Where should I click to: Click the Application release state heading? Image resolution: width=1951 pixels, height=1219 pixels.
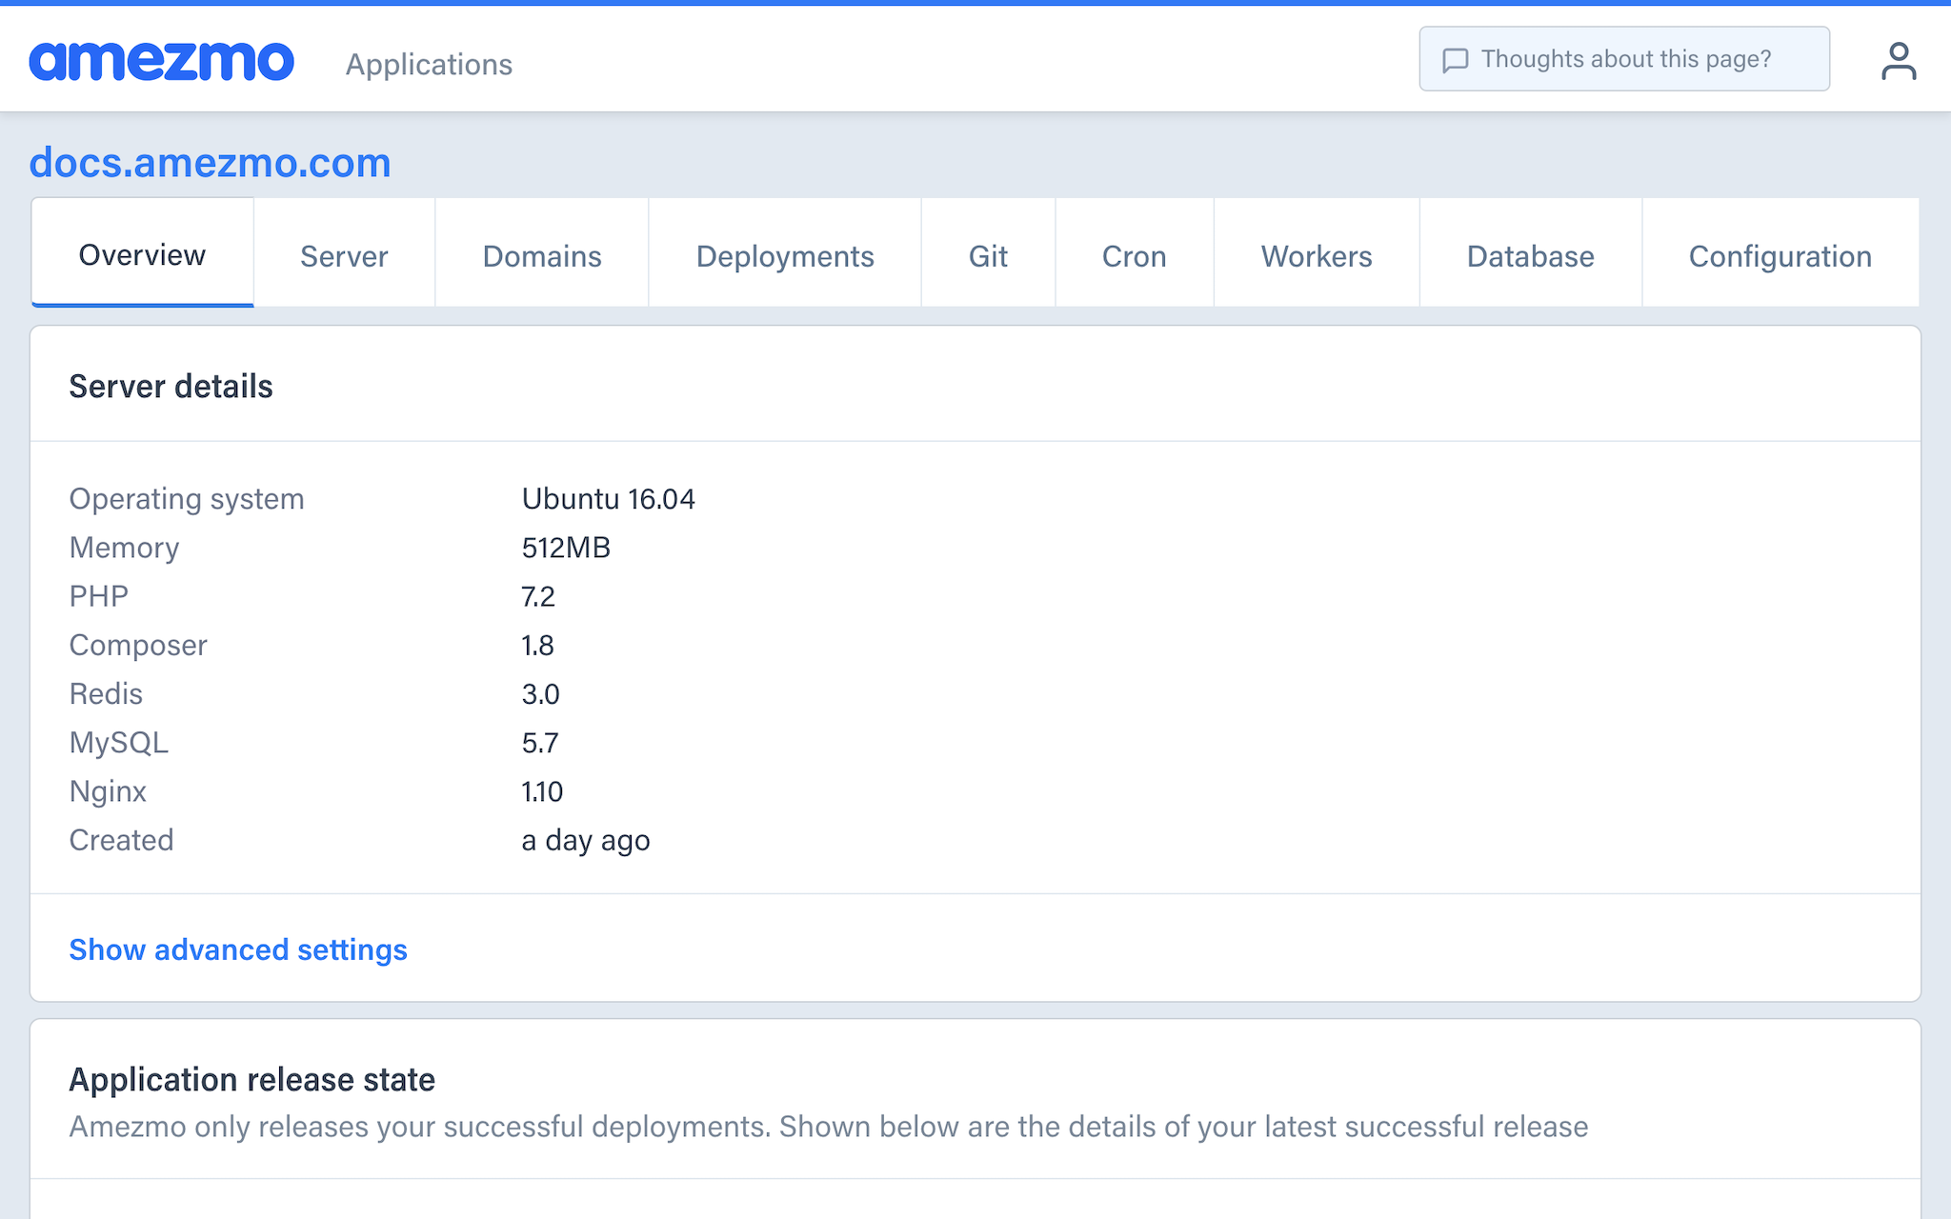[x=251, y=1080]
